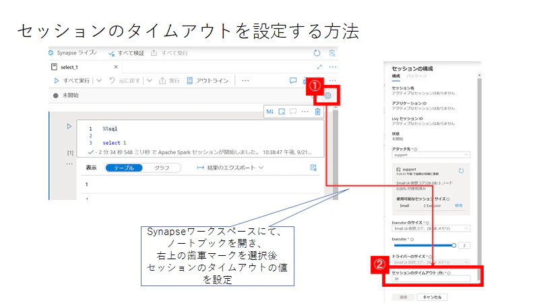Add a comment to the cell
This screenshot has height=303, width=539.
[293, 112]
